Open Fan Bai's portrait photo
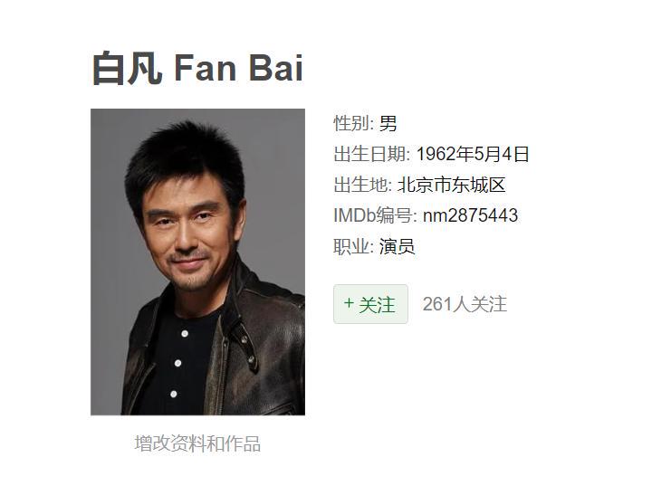 click(x=197, y=262)
